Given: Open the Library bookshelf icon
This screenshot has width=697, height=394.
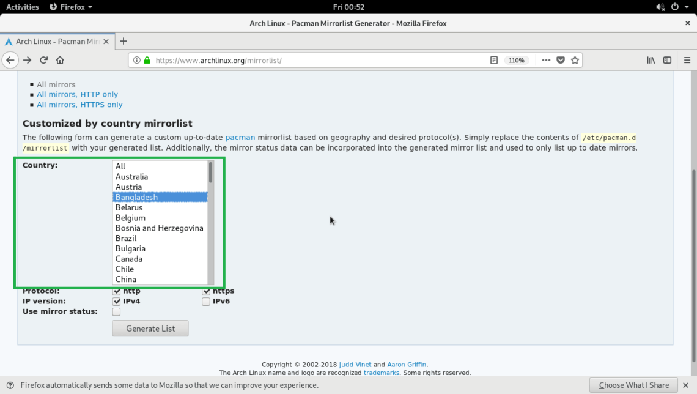Looking at the screenshot, I should 651,60.
